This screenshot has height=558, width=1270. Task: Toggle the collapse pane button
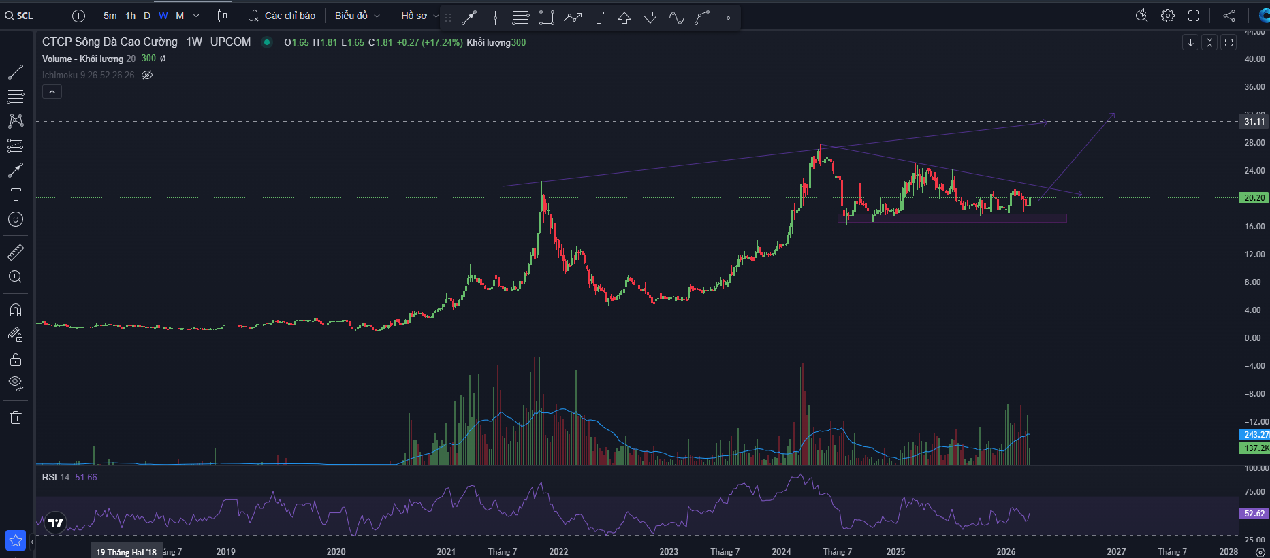[1209, 42]
